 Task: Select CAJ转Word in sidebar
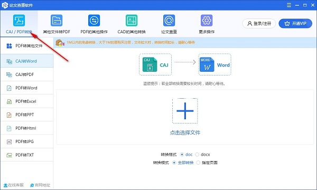(27, 61)
